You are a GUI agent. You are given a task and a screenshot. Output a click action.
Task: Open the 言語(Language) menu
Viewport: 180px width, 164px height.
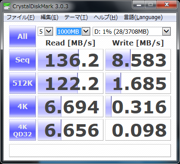[143, 17]
